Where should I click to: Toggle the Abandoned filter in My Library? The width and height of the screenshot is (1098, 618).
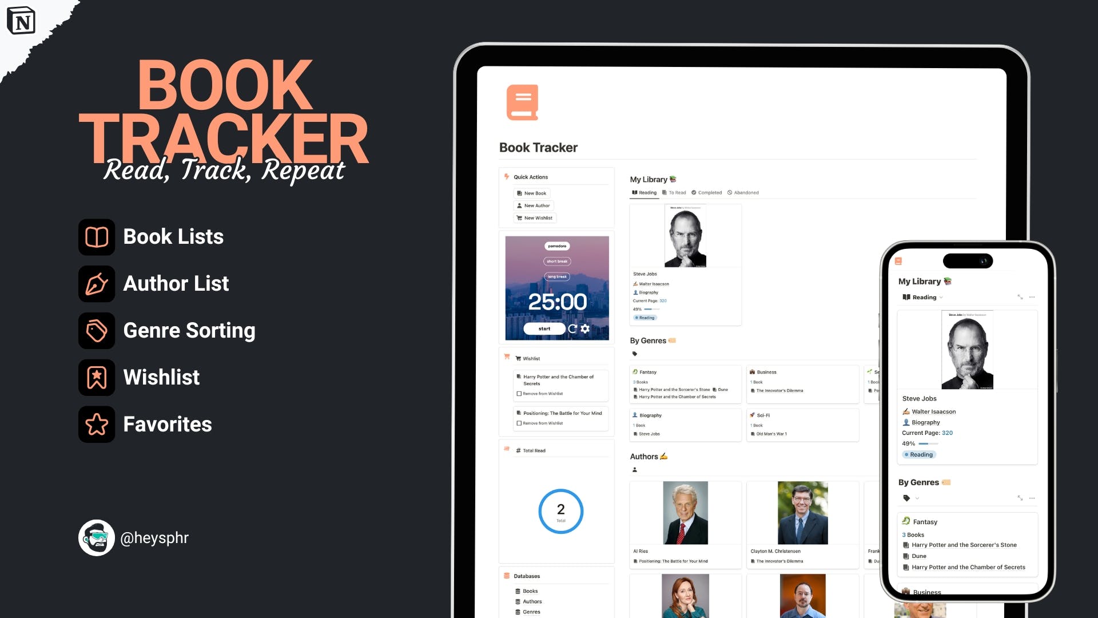[746, 192]
